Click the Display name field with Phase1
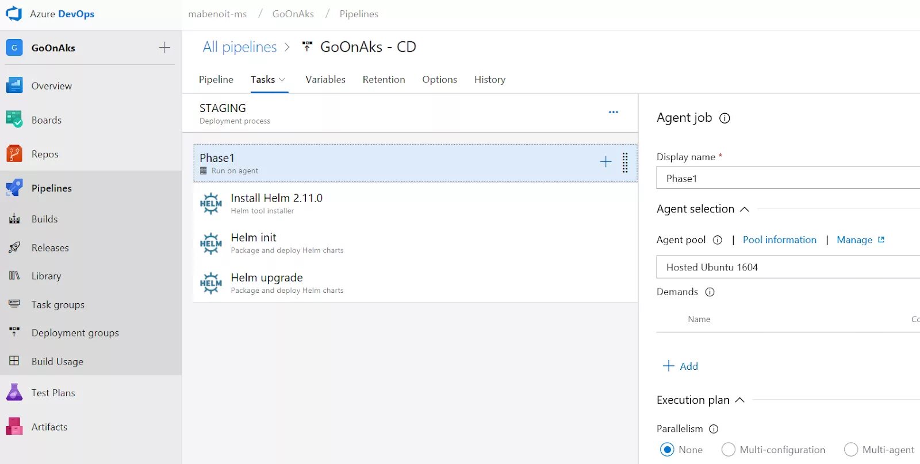 click(x=788, y=178)
